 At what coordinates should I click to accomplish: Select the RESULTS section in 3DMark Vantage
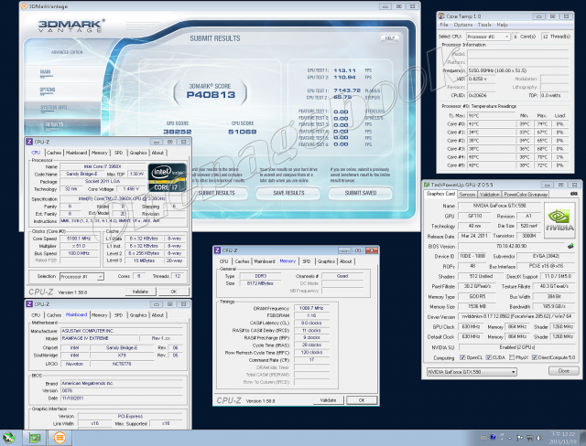pyautogui.click(x=54, y=124)
